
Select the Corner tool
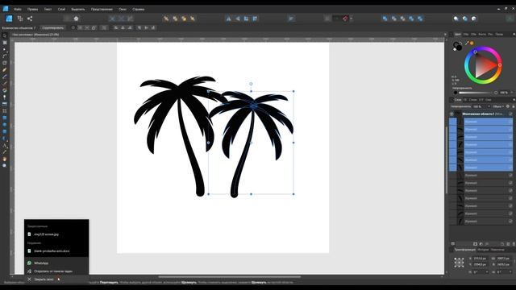5,56
